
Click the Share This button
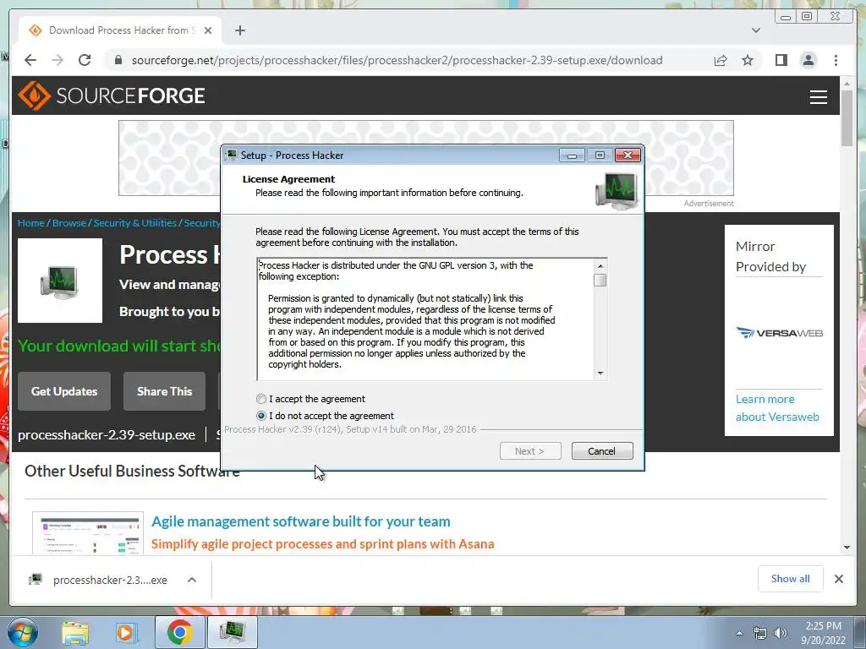point(165,391)
